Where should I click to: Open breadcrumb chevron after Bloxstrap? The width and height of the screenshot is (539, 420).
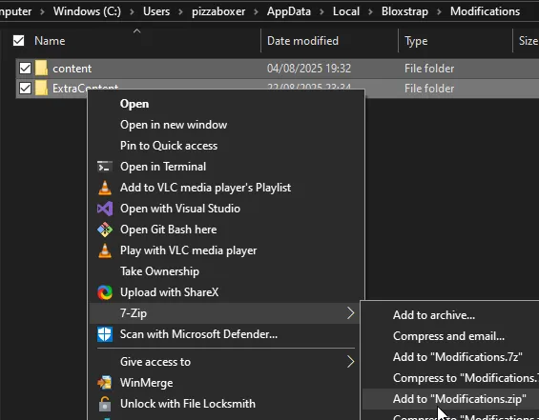tap(440, 11)
